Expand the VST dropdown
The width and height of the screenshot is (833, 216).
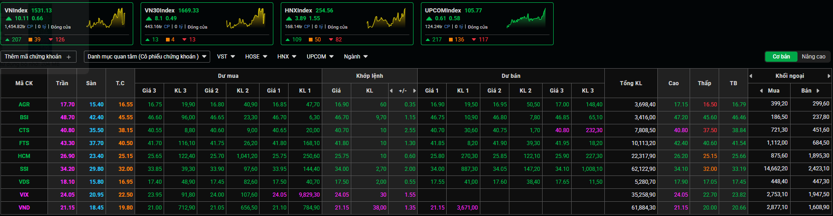(x=226, y=57)
